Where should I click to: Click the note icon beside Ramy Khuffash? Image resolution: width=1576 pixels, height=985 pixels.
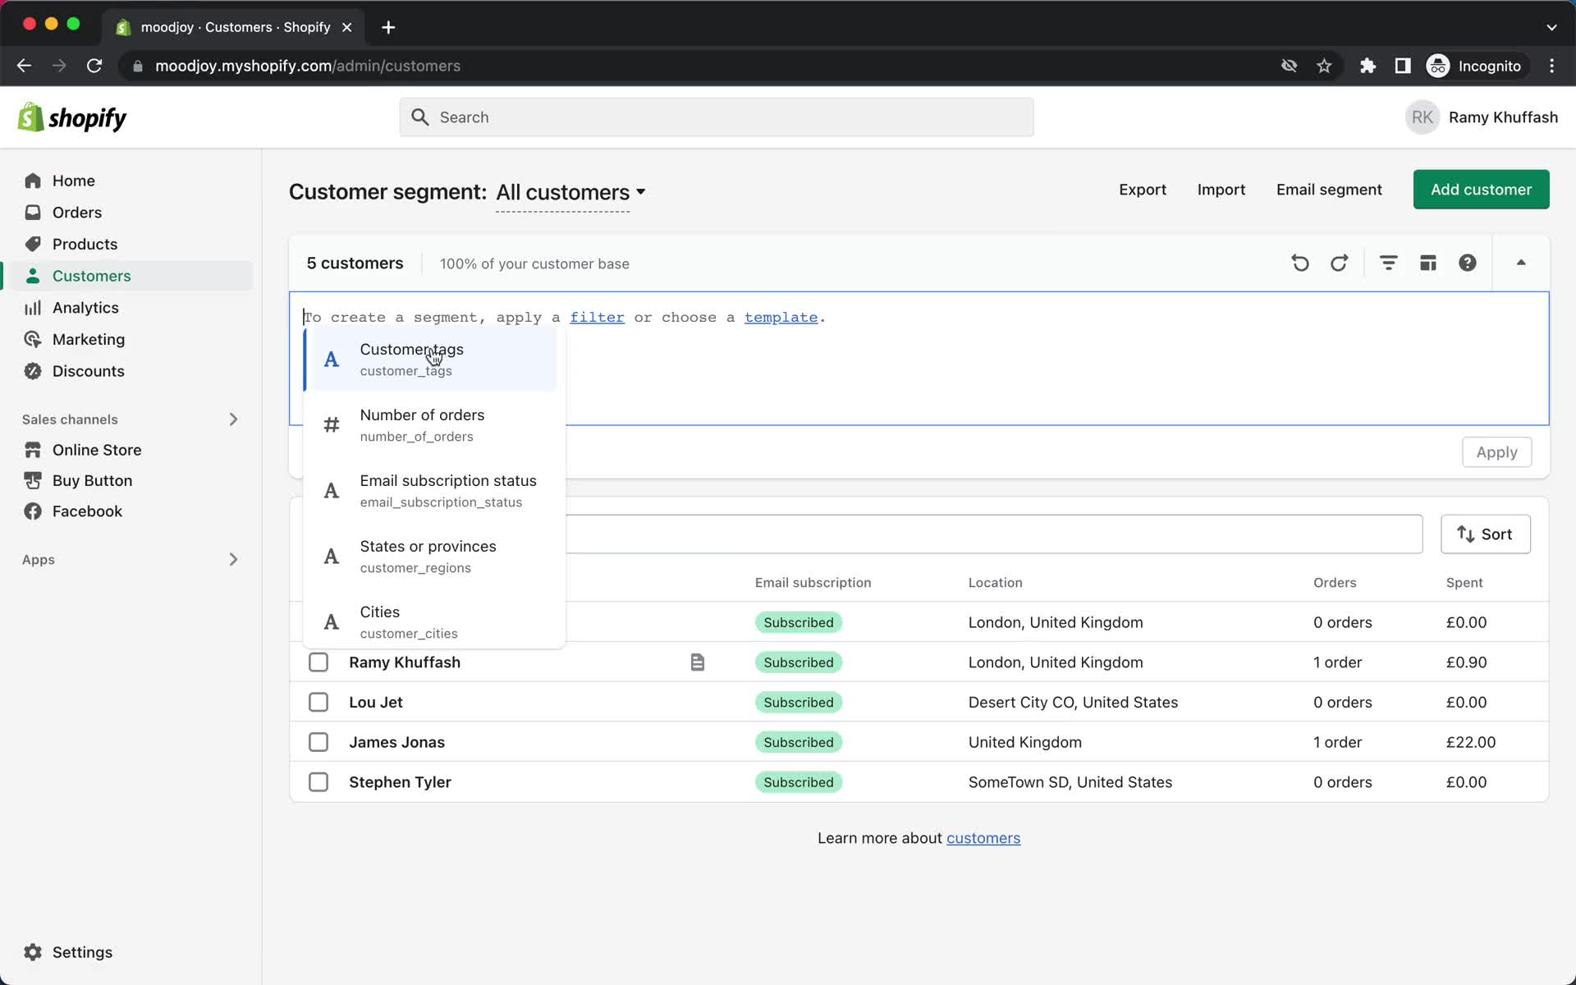pyautogui.click(x=697, y=662)
